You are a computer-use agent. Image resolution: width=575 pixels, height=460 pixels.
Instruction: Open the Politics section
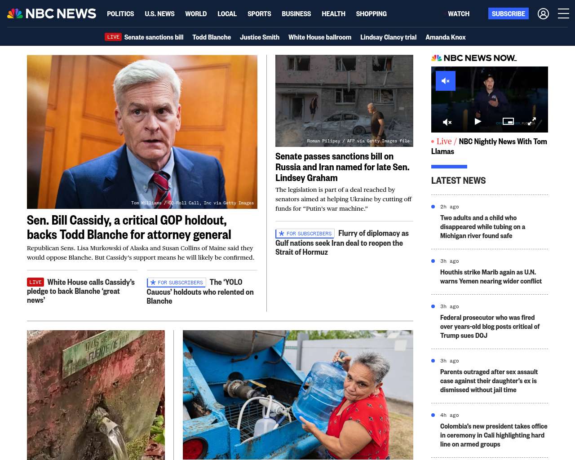pos(120,14)
